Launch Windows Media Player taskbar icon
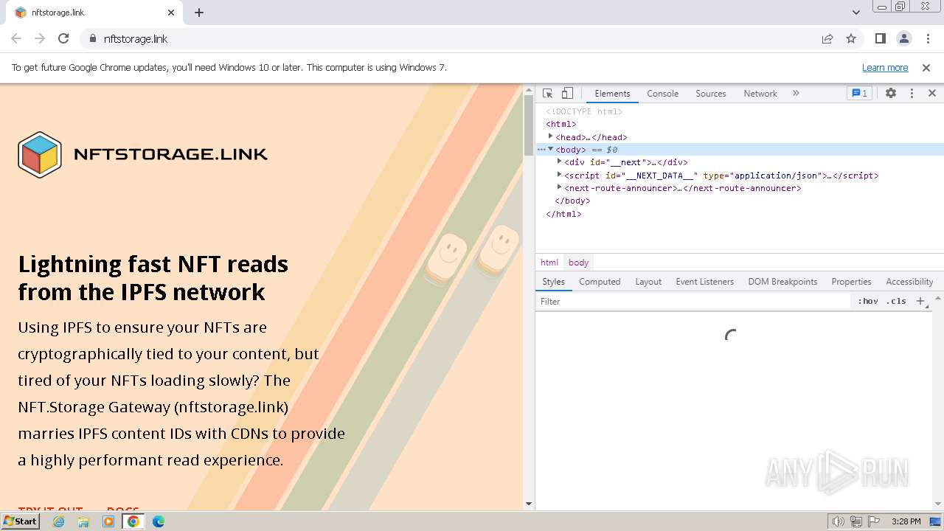This screenshot has width=944, height=531. click(x=108, y=521)
